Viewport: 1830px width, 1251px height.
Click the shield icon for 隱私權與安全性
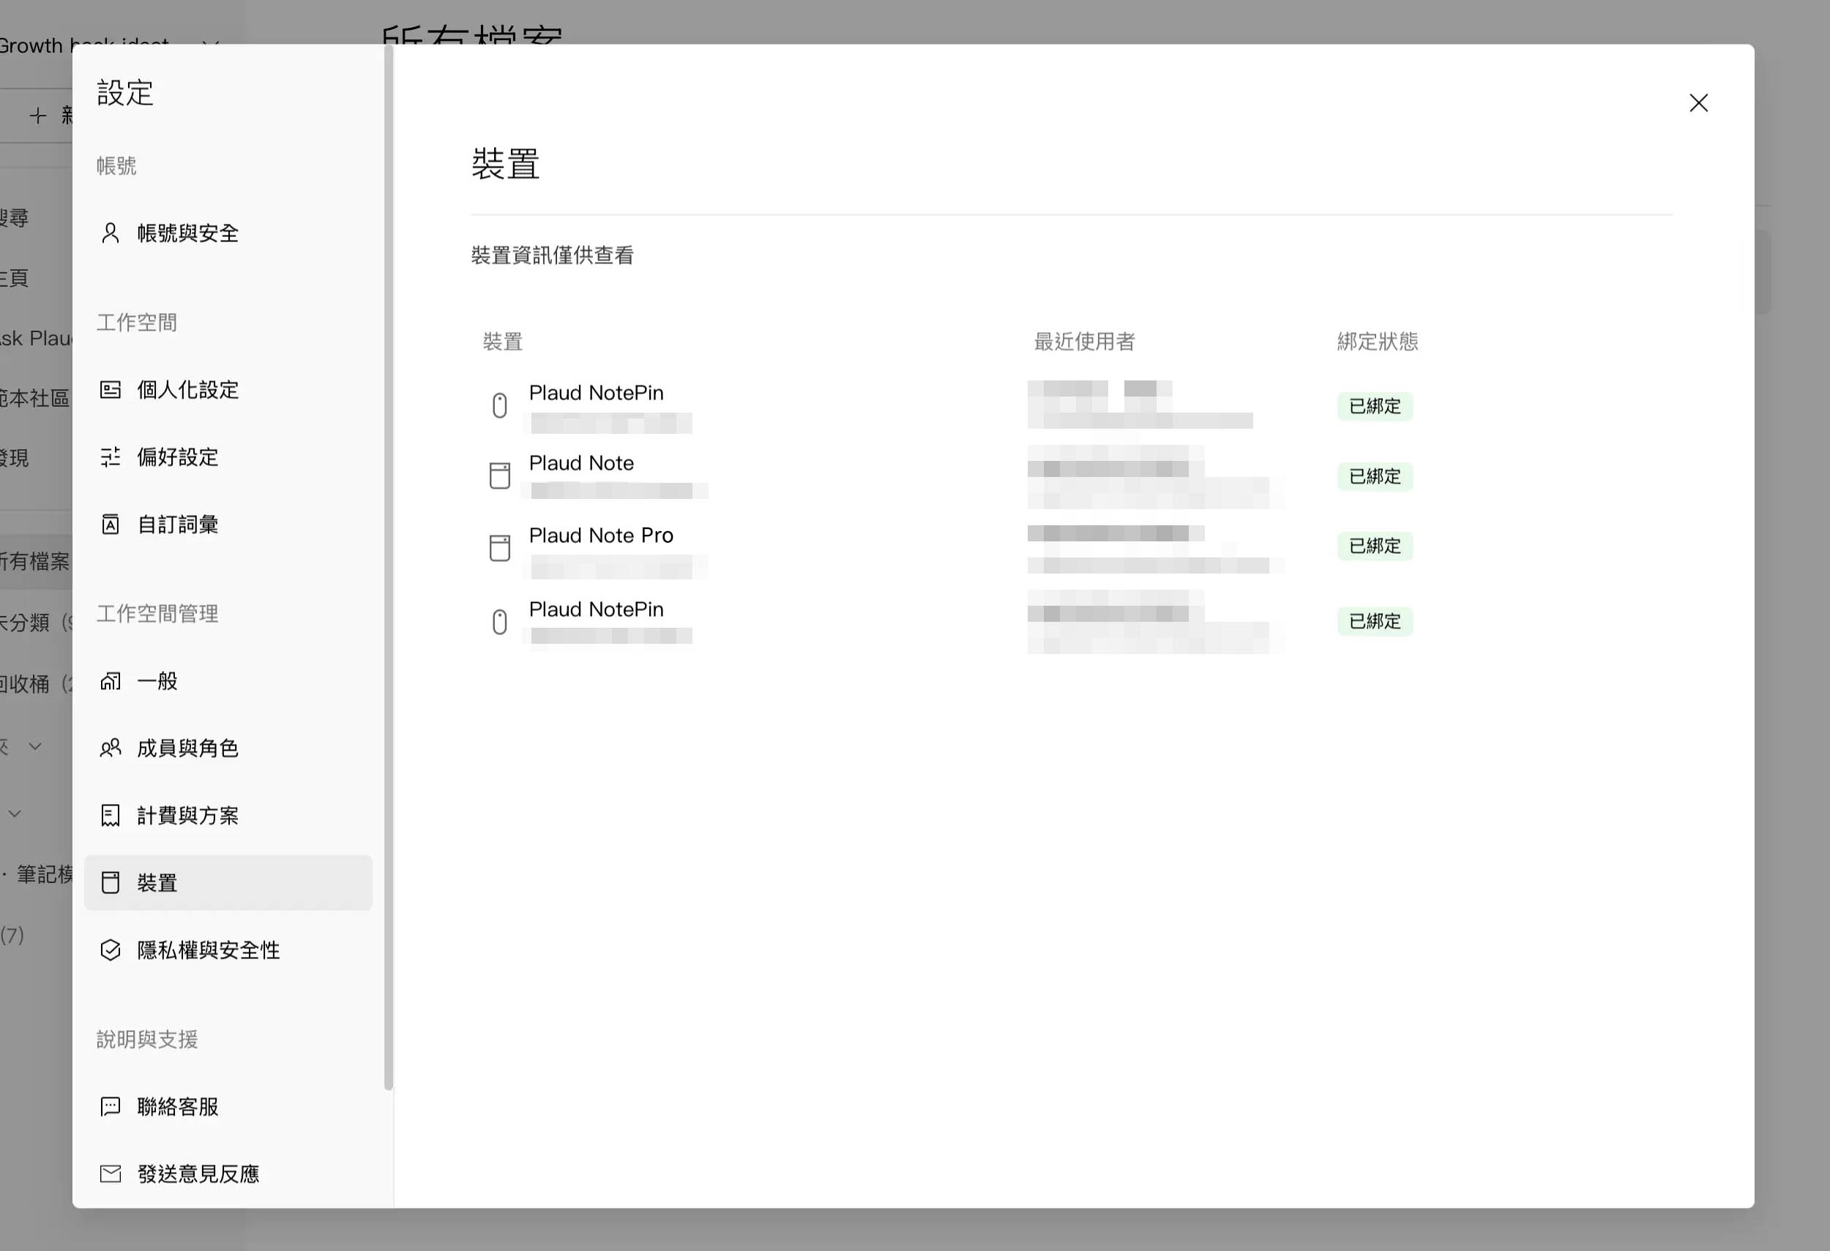[x=111, y=950]
